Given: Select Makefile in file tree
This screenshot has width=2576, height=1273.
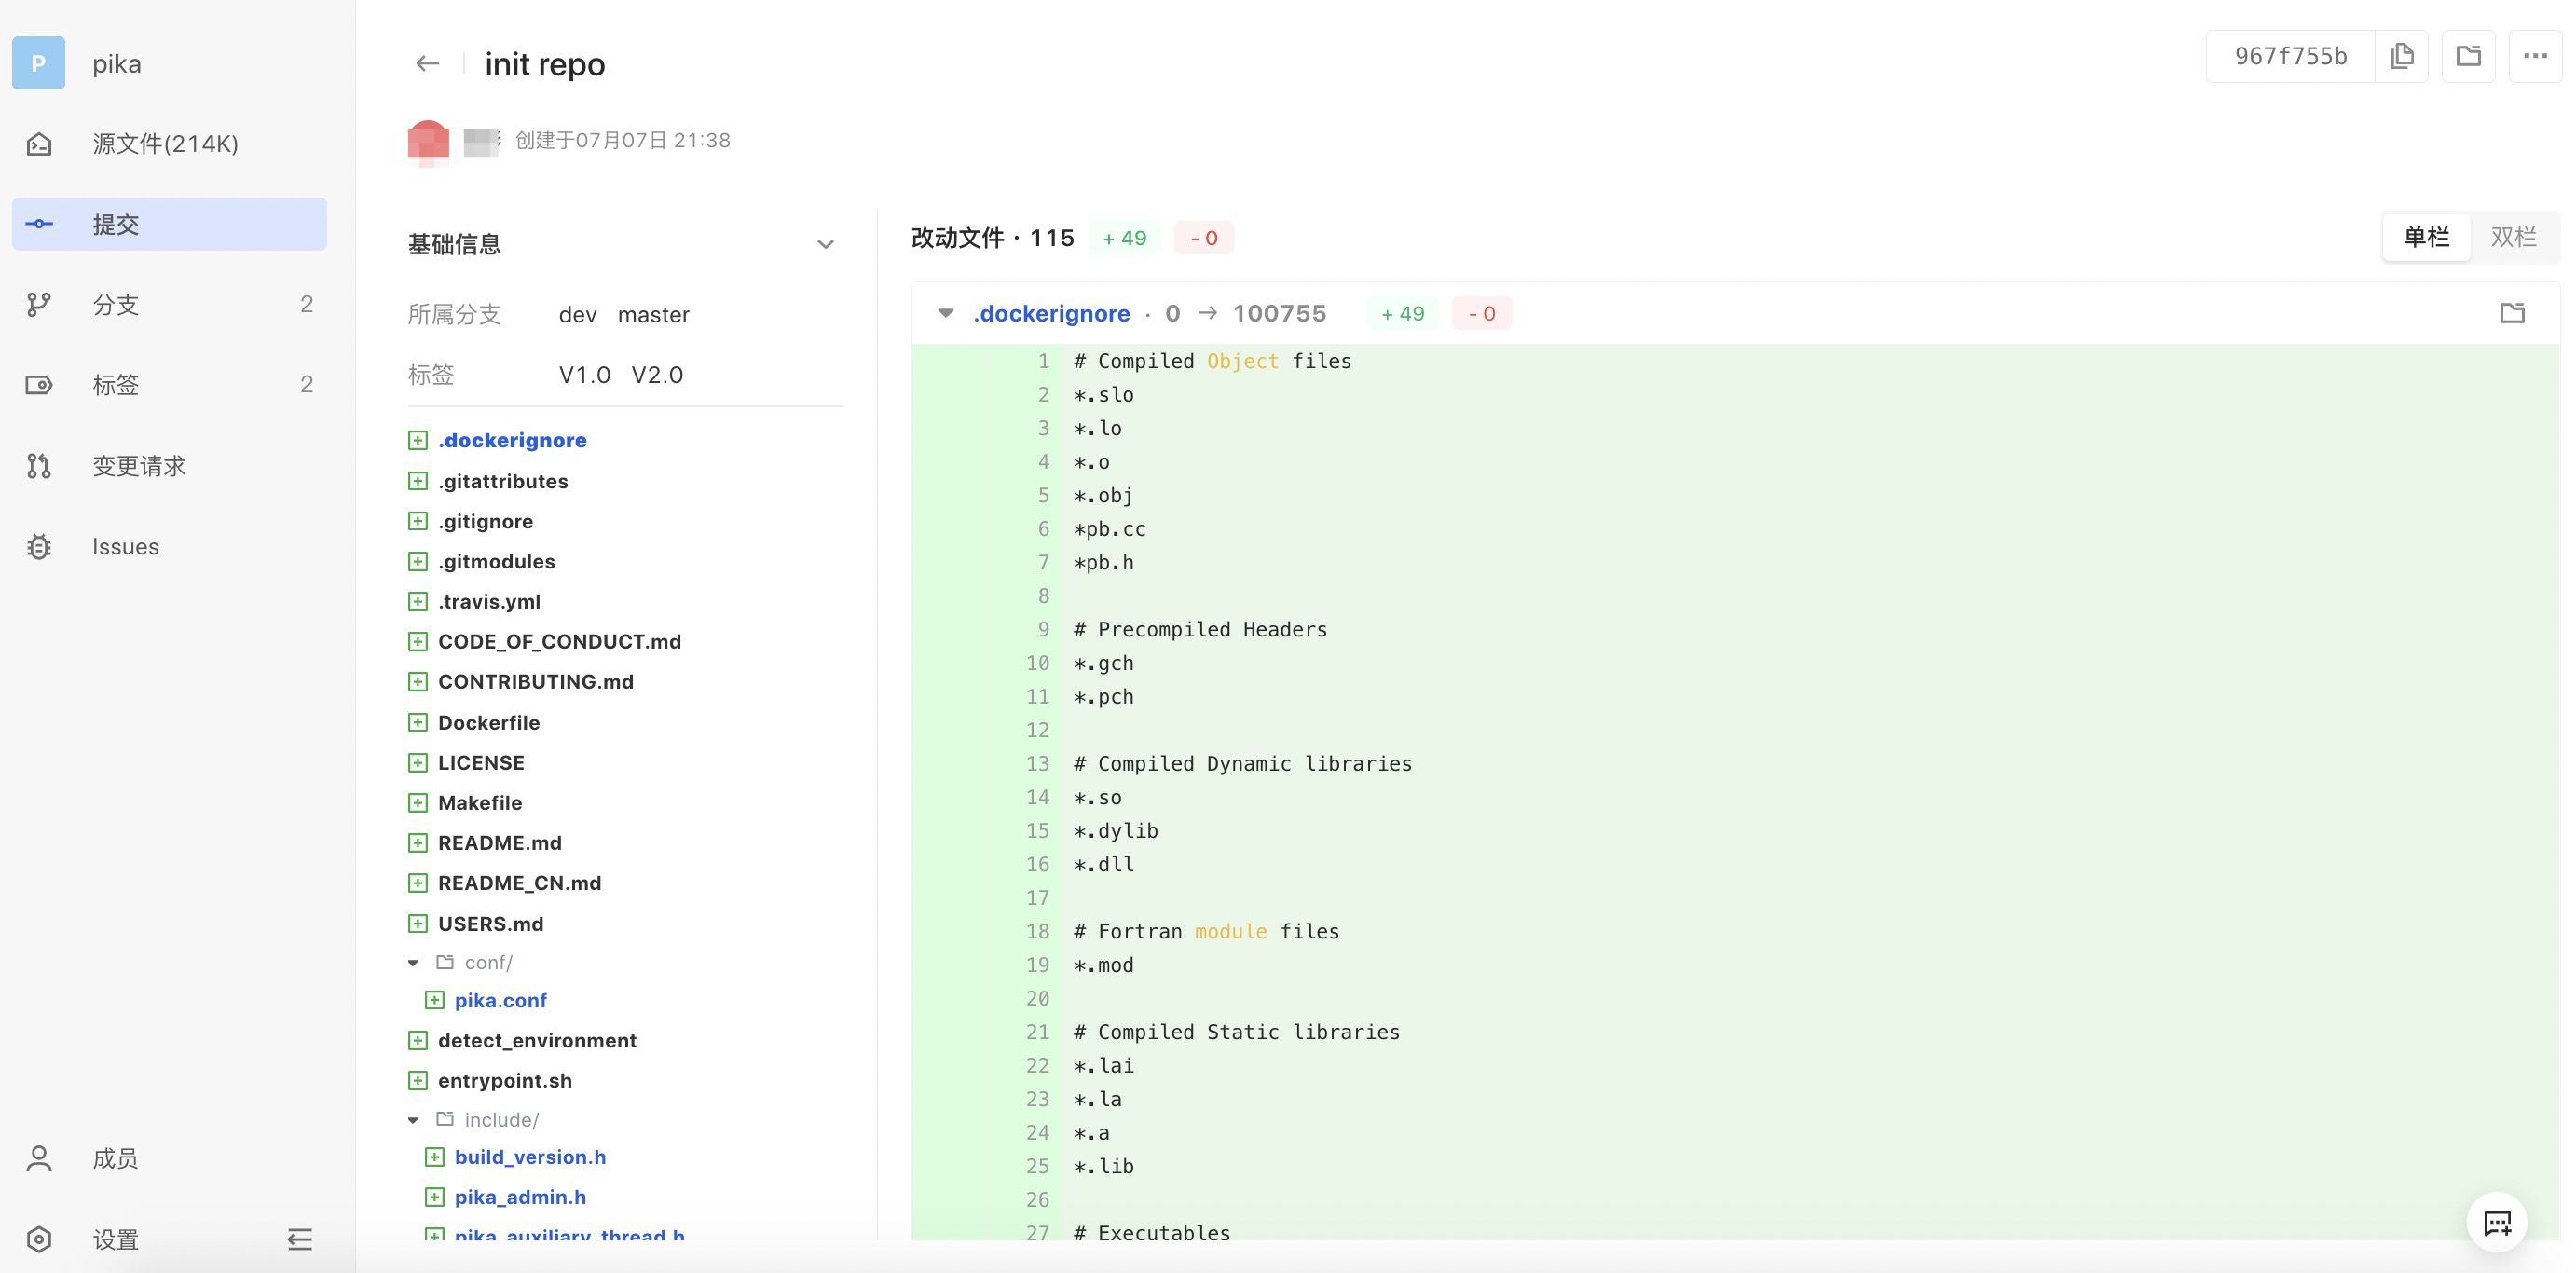Looking at the screenshot, I should pos(479,802).
